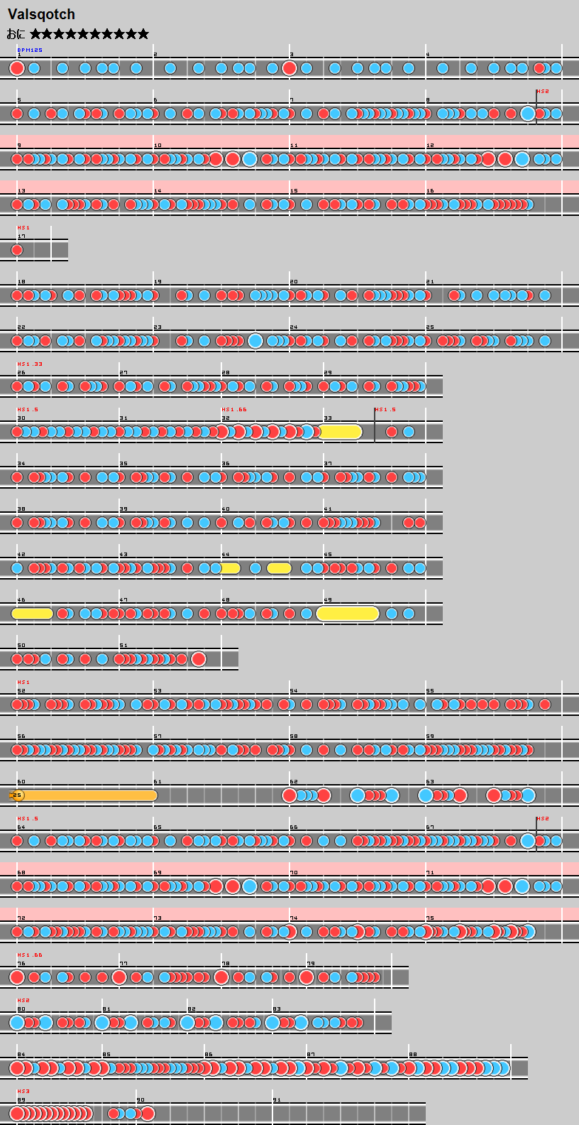Click the first yellow drumroll in measure 44
The image size is (579, 1125).
(x=230, y=568)
